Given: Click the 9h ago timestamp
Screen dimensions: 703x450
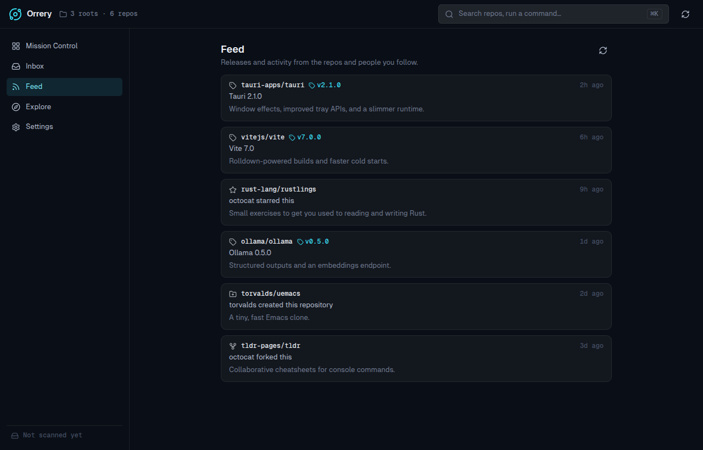Looking at the screenshot, I should click(592, 189).
